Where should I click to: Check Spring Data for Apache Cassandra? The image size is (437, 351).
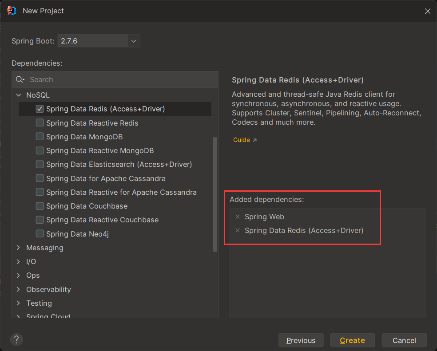pos(40,178)
